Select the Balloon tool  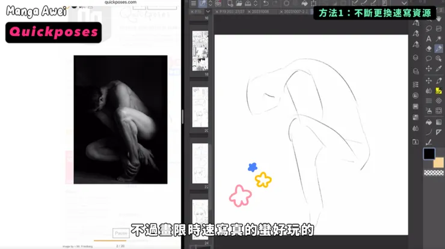tap(429, 59)
